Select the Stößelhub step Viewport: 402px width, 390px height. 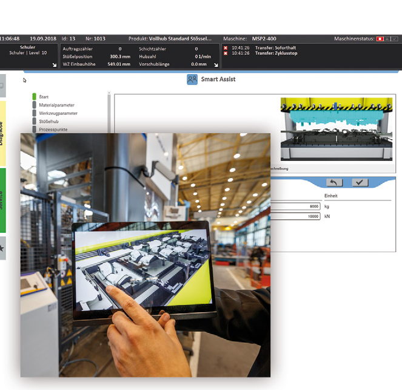click(x=49, y=121)
